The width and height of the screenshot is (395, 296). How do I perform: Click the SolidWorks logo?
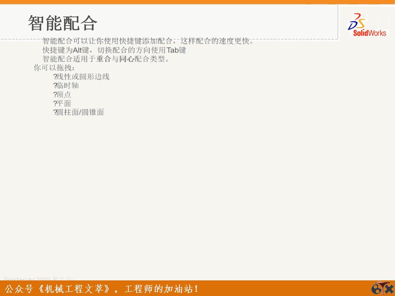362,24
